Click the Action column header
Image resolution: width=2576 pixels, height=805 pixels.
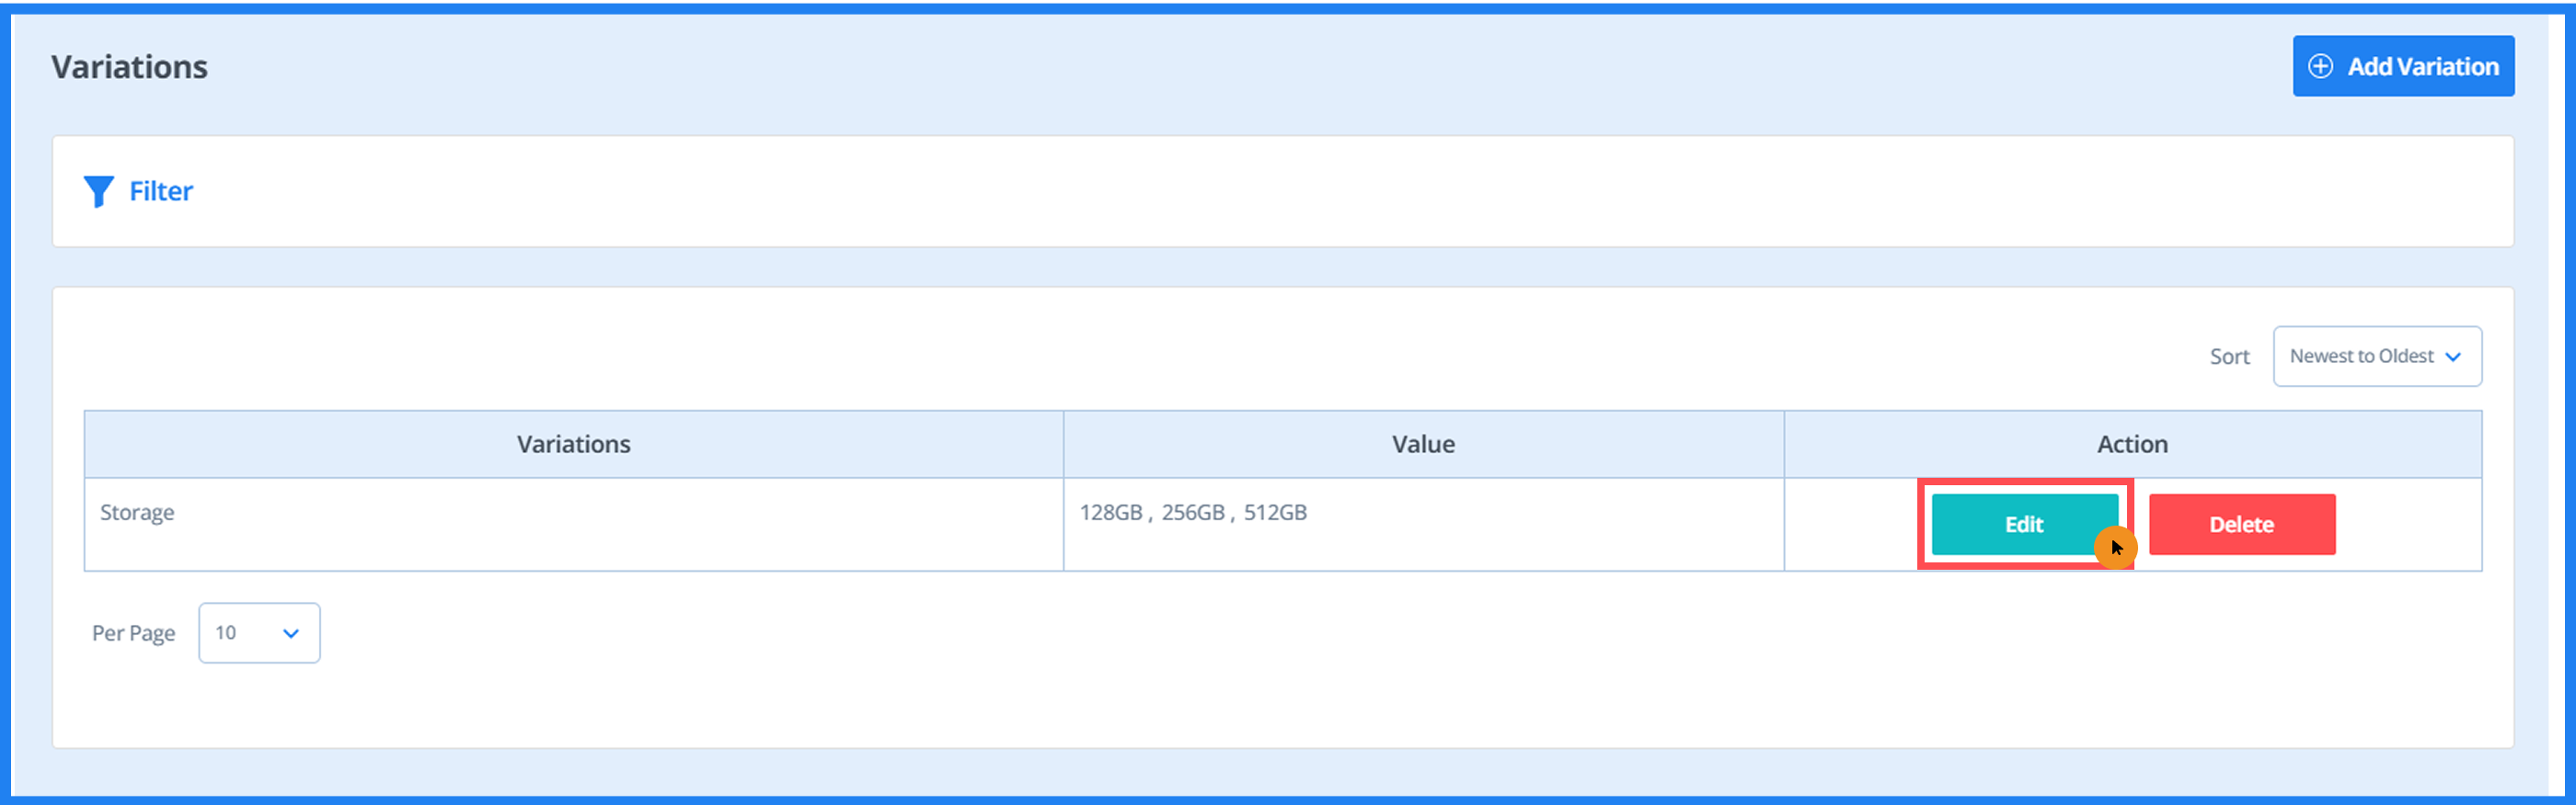[x=2132, y=445]
